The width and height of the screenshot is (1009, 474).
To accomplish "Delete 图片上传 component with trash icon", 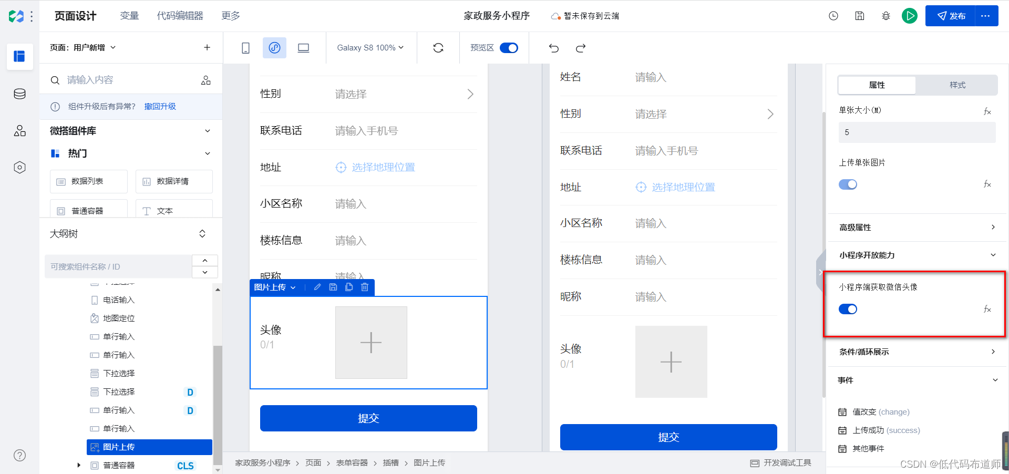I will point(365,287).
